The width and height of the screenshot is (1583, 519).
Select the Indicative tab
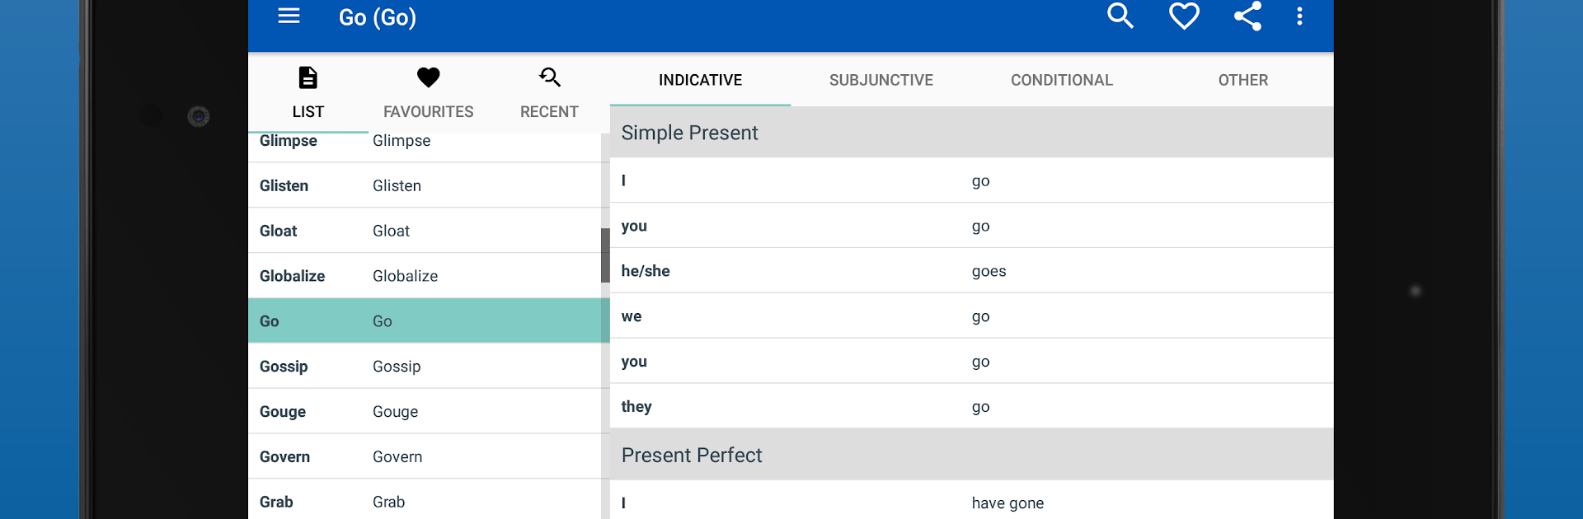pyautogui.click(x=700, y=80)
